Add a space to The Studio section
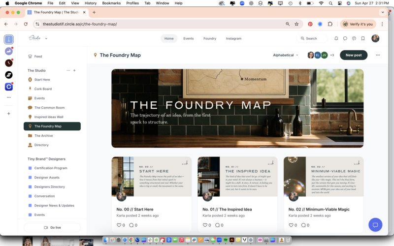The width and height of the screenshot is (394, 246). tap(74, 70)
